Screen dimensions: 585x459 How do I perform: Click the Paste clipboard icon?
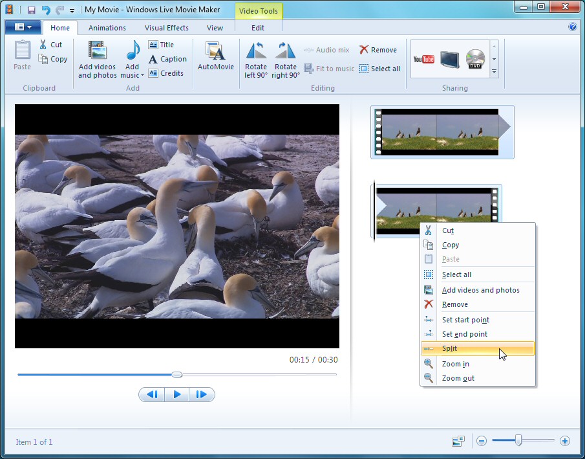[23, 50]
